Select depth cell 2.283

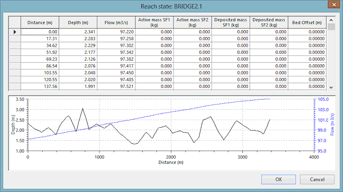coord(78,39)
